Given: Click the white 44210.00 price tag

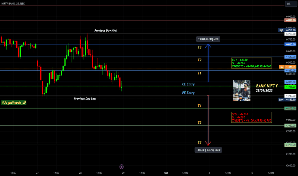Looking at the screenshot, I should (x=290, y=96).
